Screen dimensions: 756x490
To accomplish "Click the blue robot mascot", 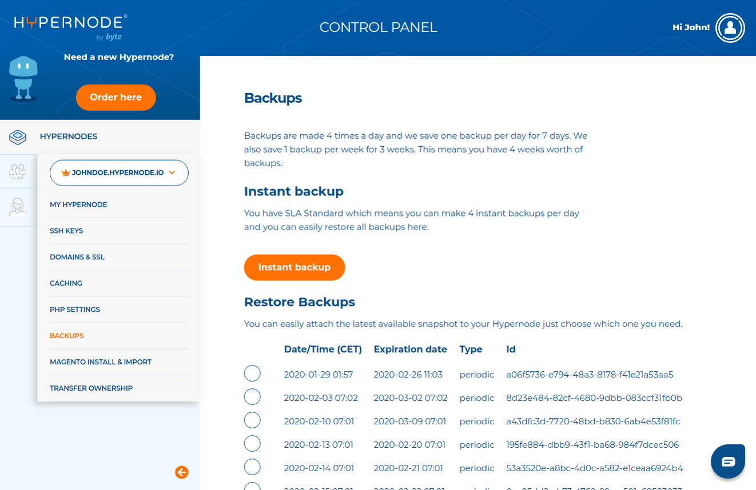I will (x=23, y=78).
